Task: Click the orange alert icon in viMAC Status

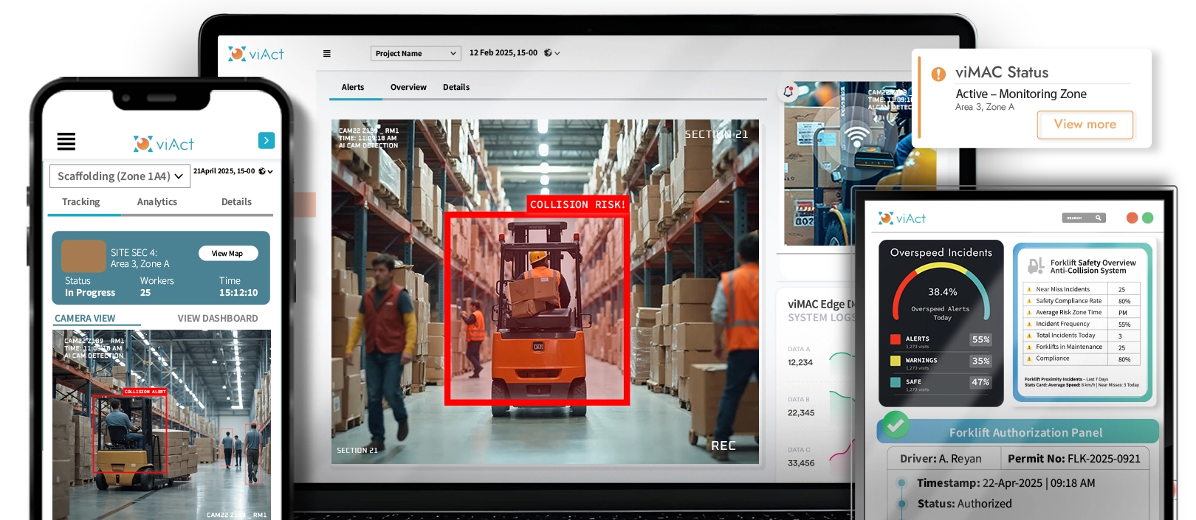Action: pos(938,74)
